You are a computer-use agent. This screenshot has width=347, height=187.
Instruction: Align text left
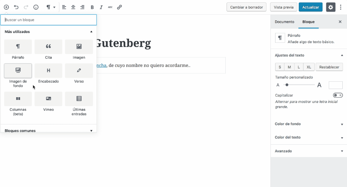[x=64, y=7]
